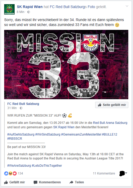Click the blue thumbs-up reaction icon
The height and width of the screenshot is (188, 133).
(x=6, y=173)
